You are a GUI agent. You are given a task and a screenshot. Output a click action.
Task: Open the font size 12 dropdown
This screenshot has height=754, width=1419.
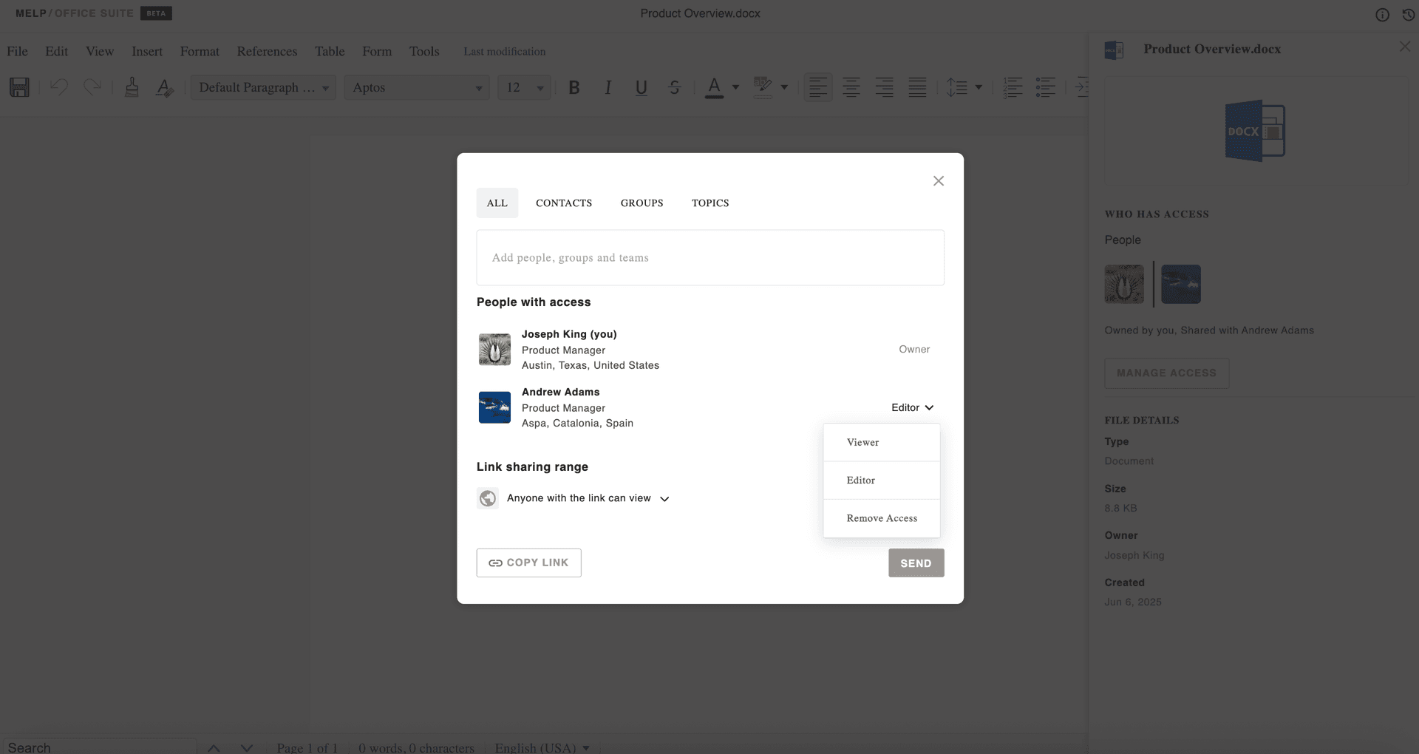tap(524, 87)
